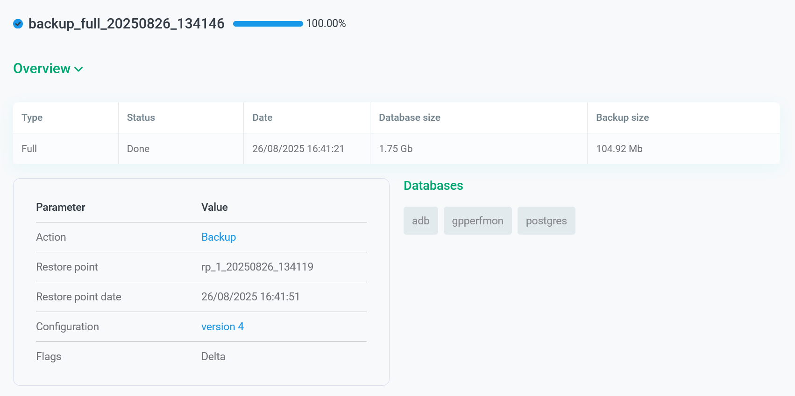Screen dimensions: 795x396
Task: Select the gpperfmon database tag
Action: (477, 221)
